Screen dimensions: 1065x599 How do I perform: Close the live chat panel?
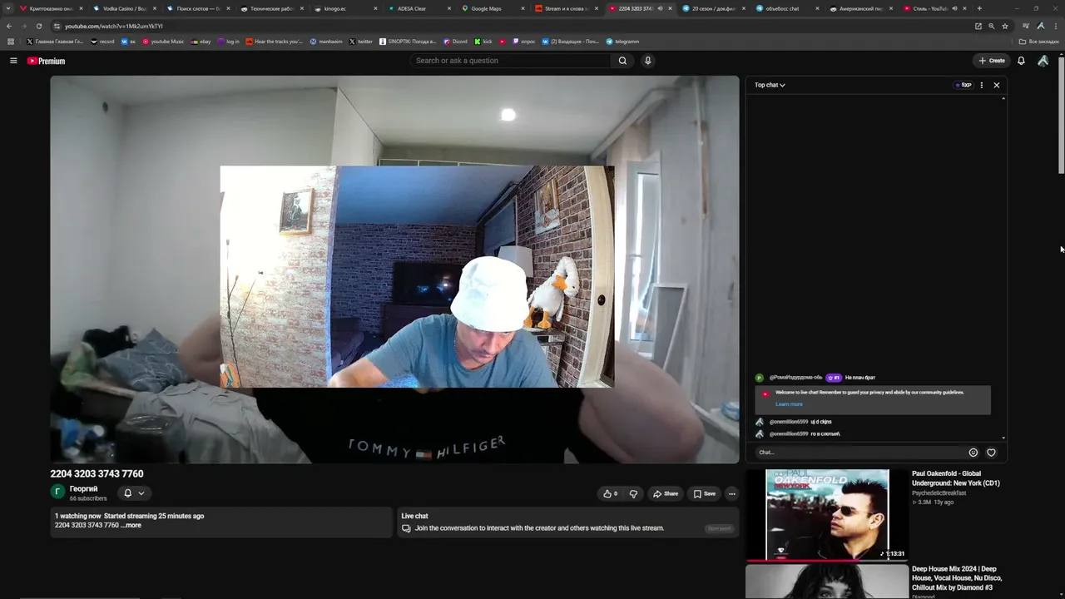[x=997, y=85]
